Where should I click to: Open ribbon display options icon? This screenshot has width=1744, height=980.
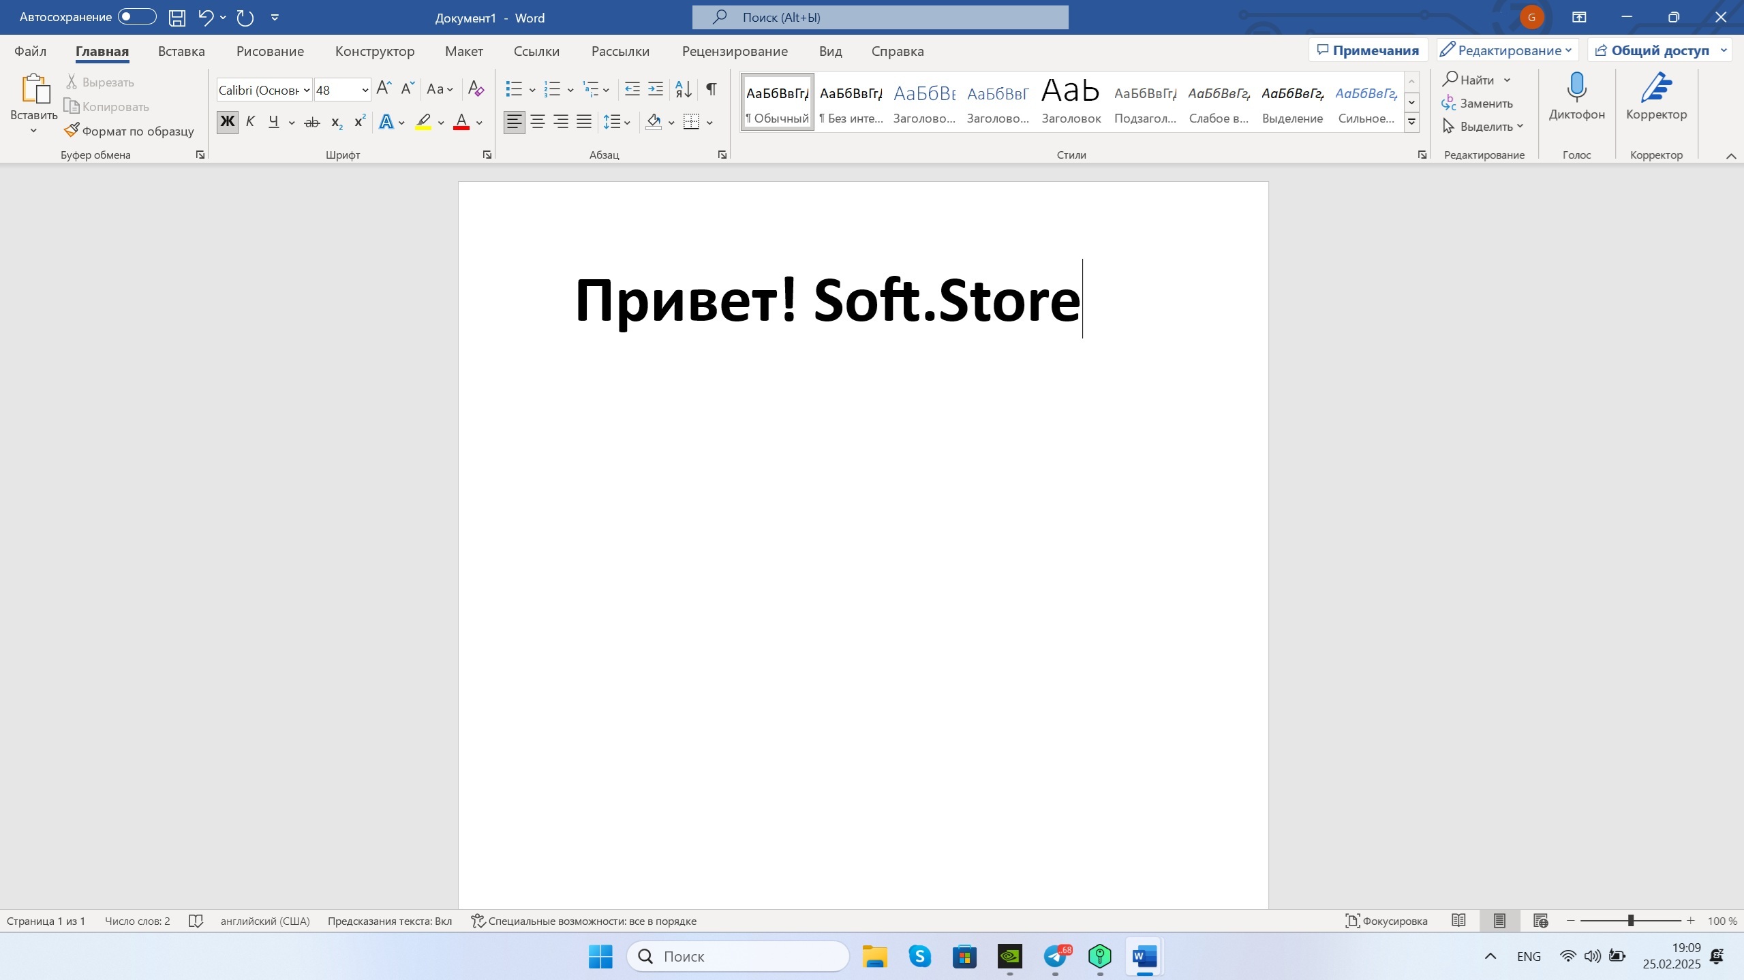[1578, 18]
